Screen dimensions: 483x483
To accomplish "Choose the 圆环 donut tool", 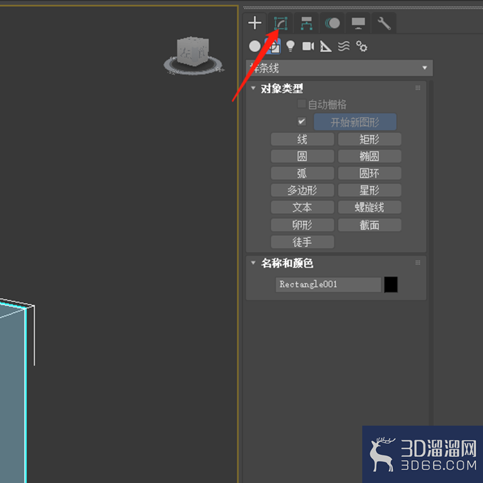I will point(369,173).
